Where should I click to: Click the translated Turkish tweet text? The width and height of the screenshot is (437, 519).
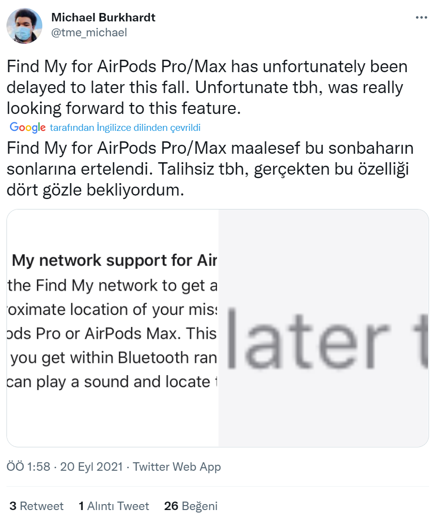tap(210, 169)
